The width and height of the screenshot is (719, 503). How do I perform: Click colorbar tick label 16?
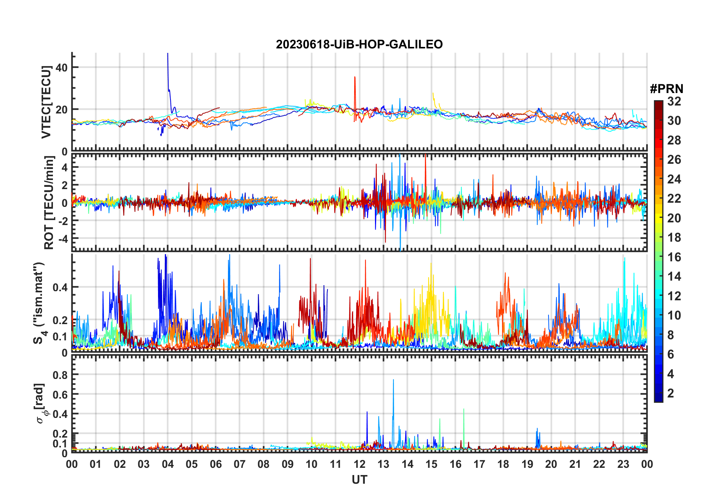(674, 257)
